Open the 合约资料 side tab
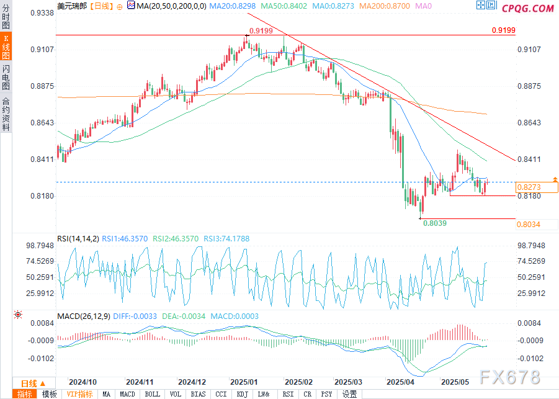Screen dimensions: 559x399 click(6, 114)
